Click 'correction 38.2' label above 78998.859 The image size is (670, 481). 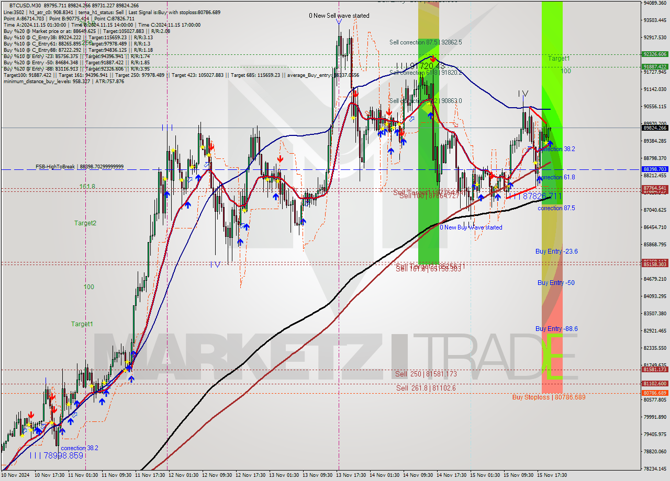pos(80,448)
